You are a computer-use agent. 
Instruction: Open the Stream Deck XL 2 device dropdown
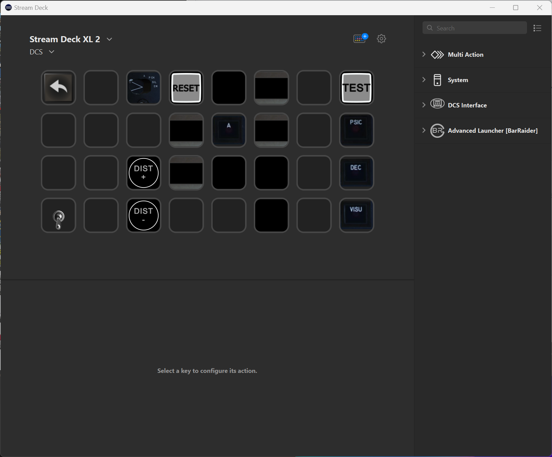(x=109, y=39)
